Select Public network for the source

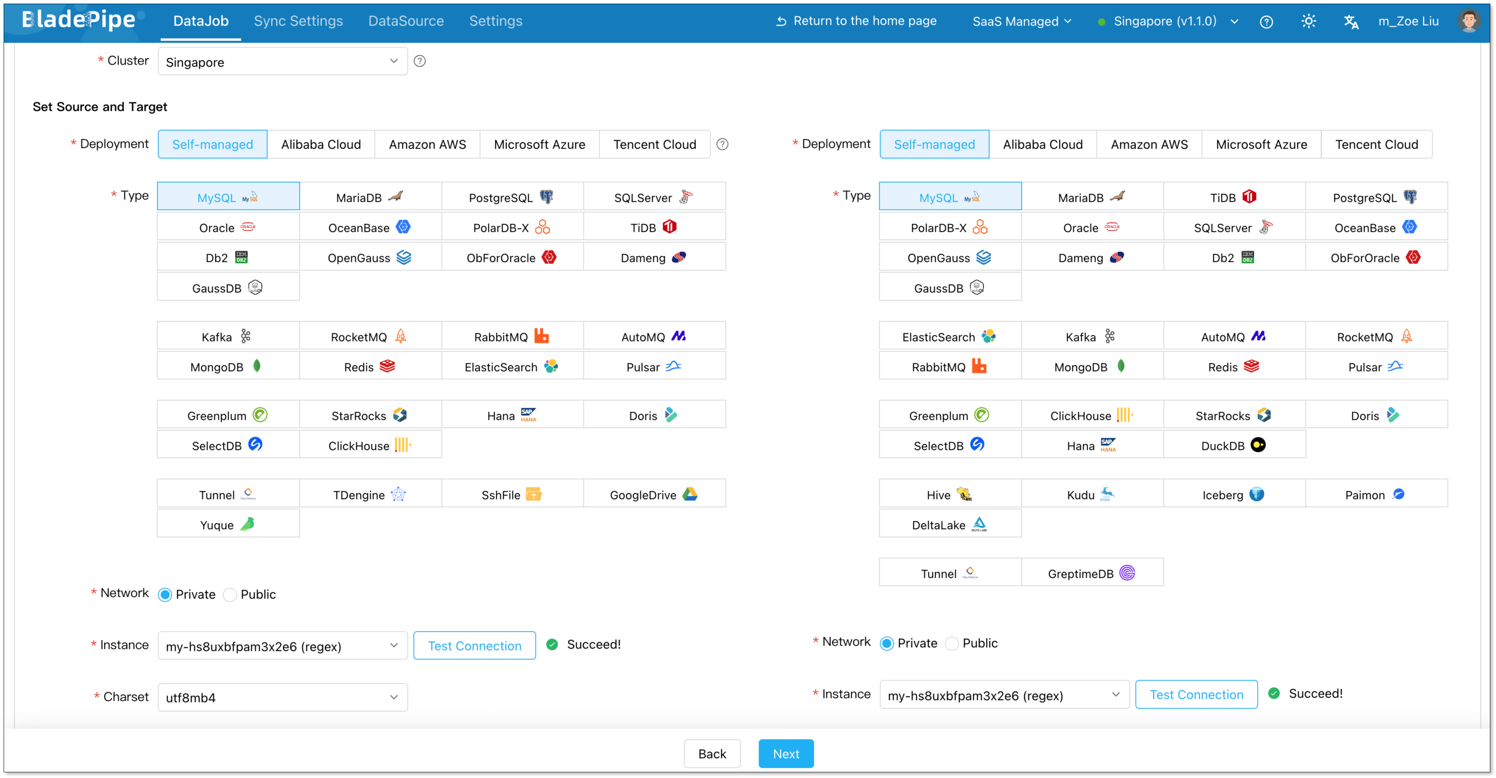pos(230,594)
